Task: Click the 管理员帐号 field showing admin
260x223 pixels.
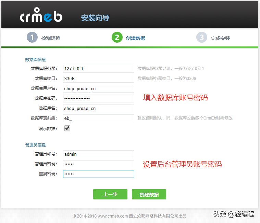Action: (99, 154)
